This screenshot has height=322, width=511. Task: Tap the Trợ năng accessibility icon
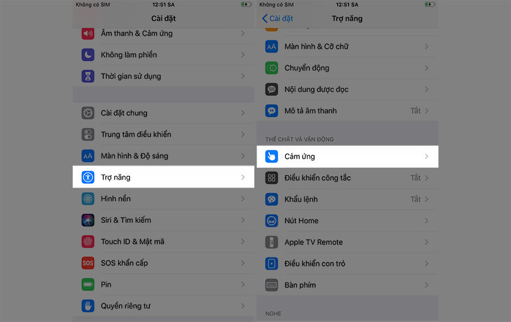[87, 177]
